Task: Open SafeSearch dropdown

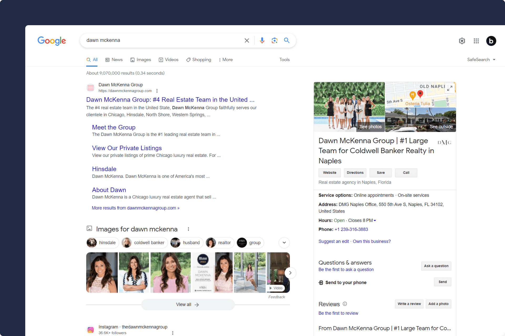Action: pyautogui.click(x=481, y=60)
